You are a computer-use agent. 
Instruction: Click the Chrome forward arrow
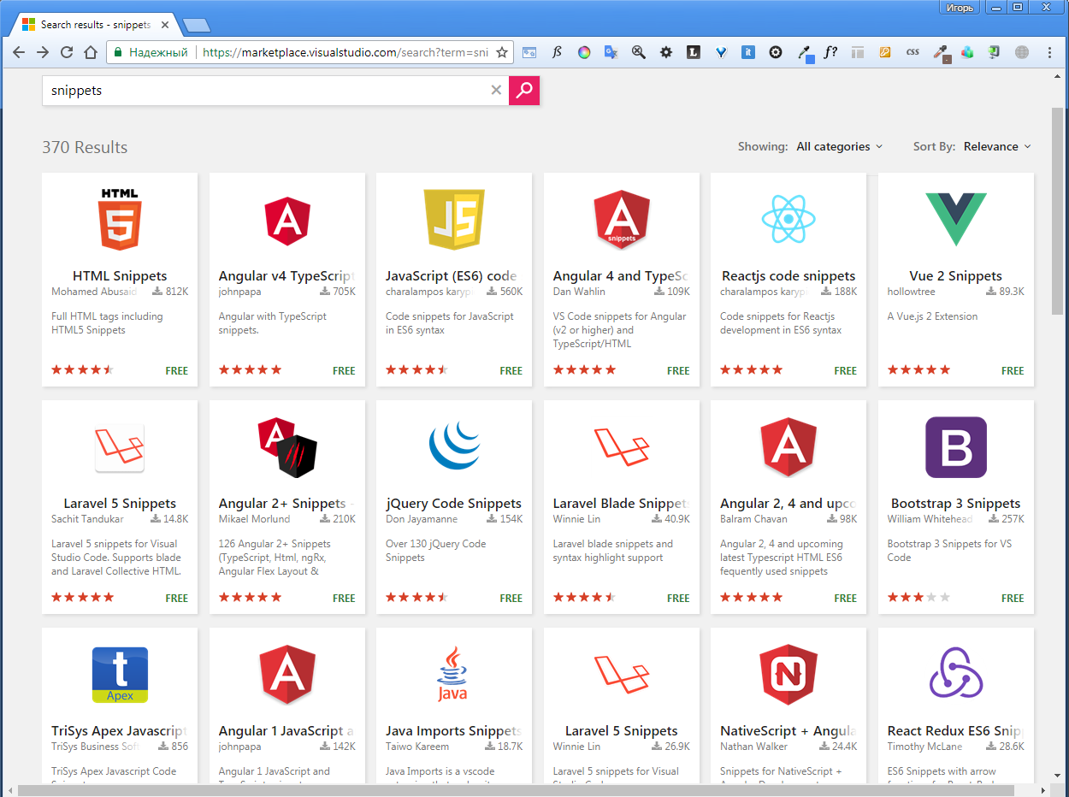point(43,52)
